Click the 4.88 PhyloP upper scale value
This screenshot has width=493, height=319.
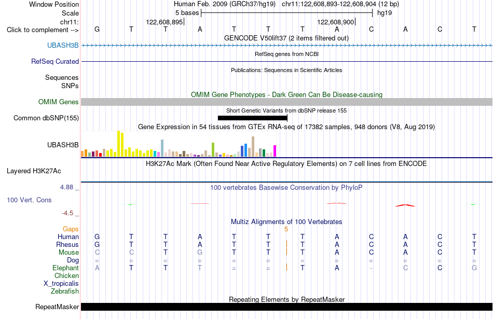[x=66, y=187]
